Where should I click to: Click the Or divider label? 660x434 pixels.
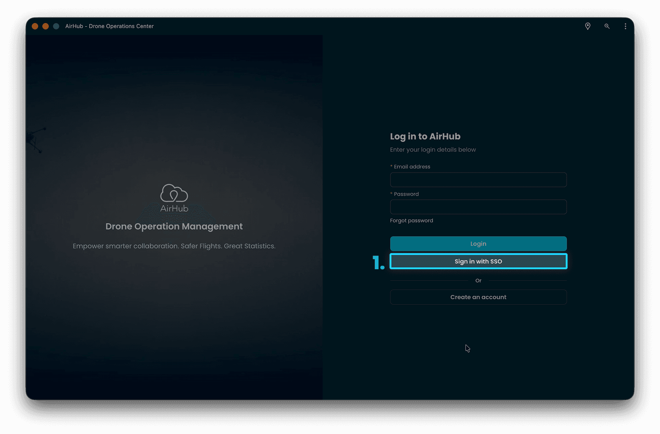pyautogui.click(x=478, y=280)
